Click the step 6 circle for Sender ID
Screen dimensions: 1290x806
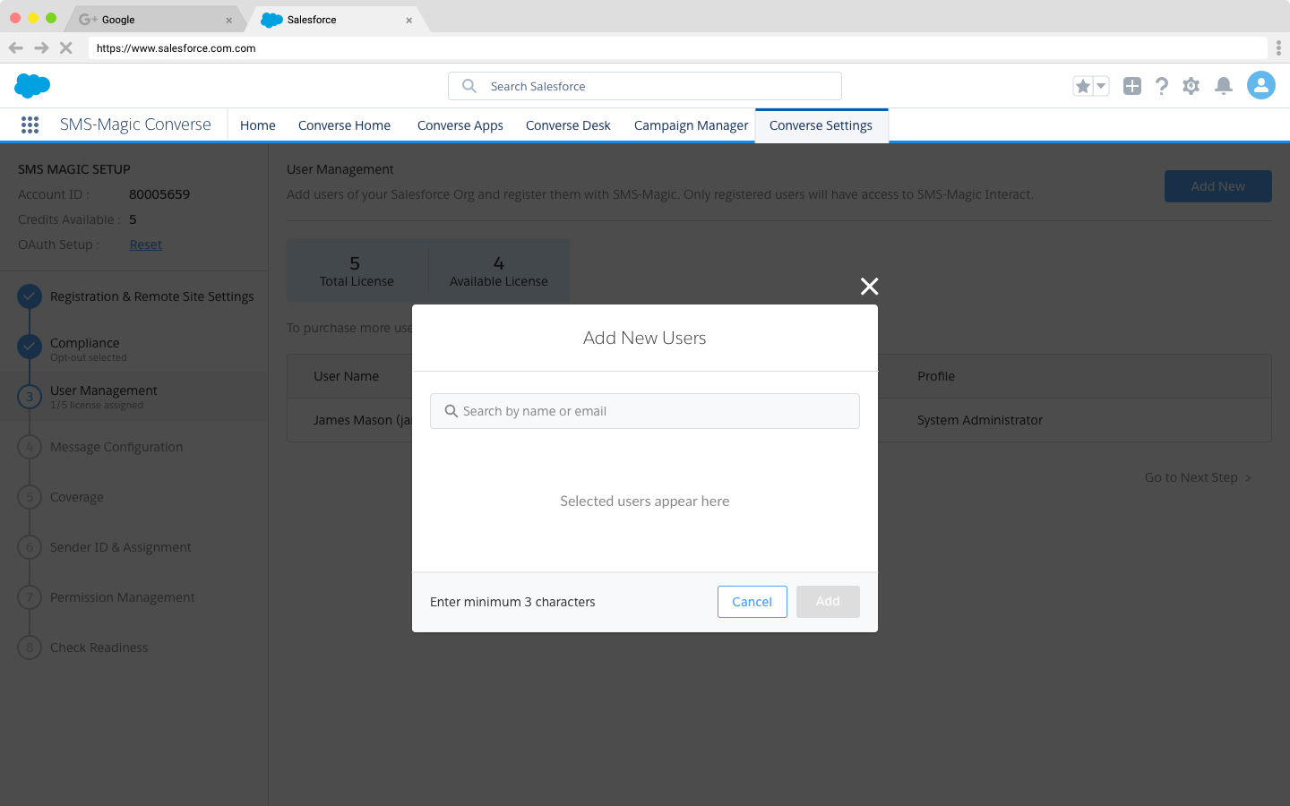pos(30,547)
